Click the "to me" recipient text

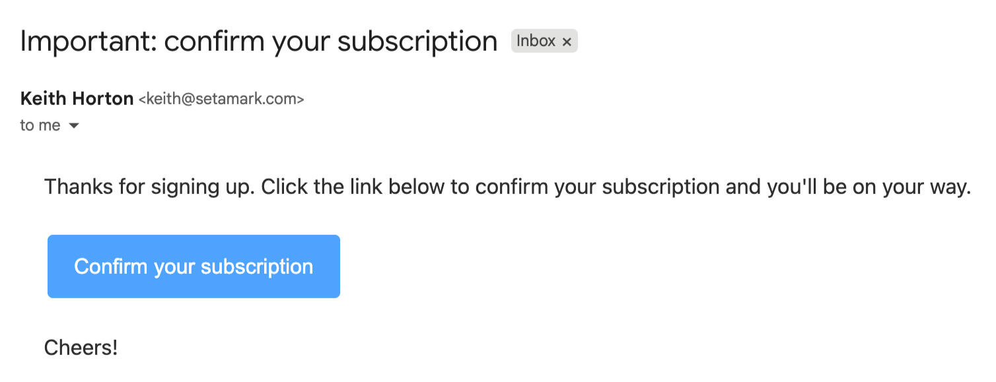(40, 125)
